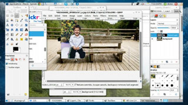188x105 pixels.
Task: Select the Free Select lasso tool
Action: [17, 15]
